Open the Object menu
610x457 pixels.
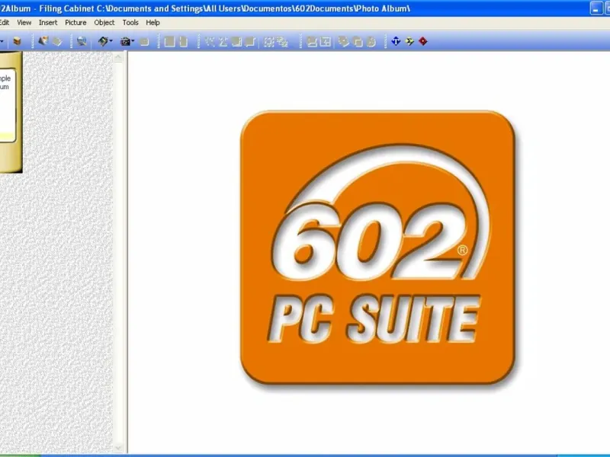pos(104,23)
